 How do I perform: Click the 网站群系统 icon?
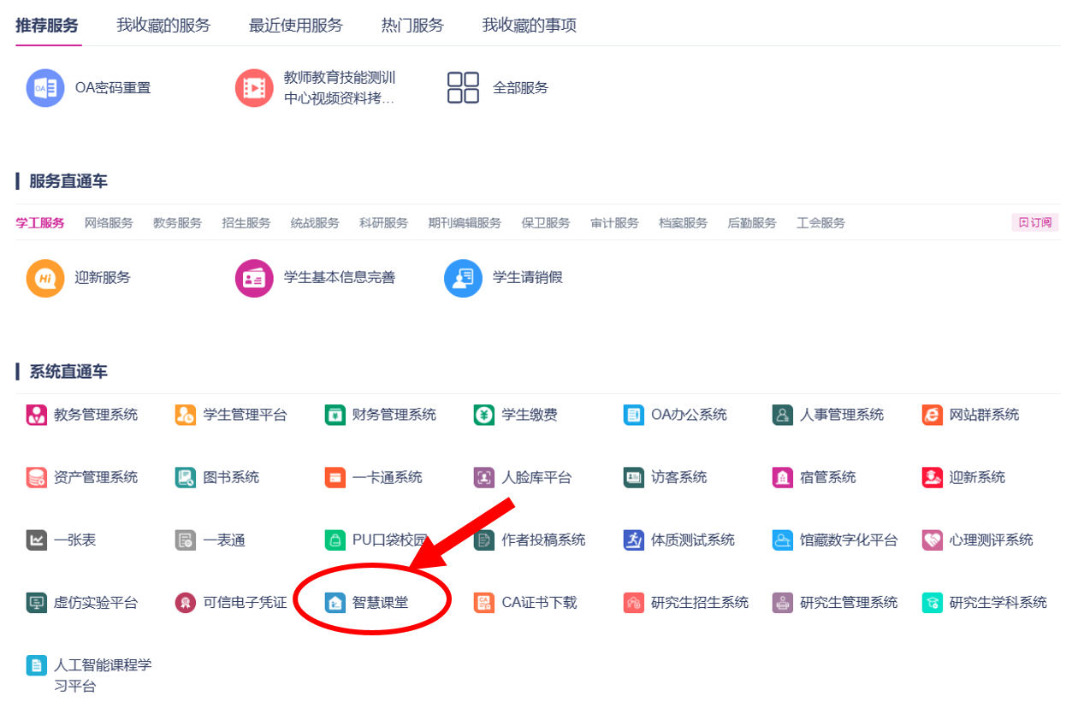coord(932,415)
